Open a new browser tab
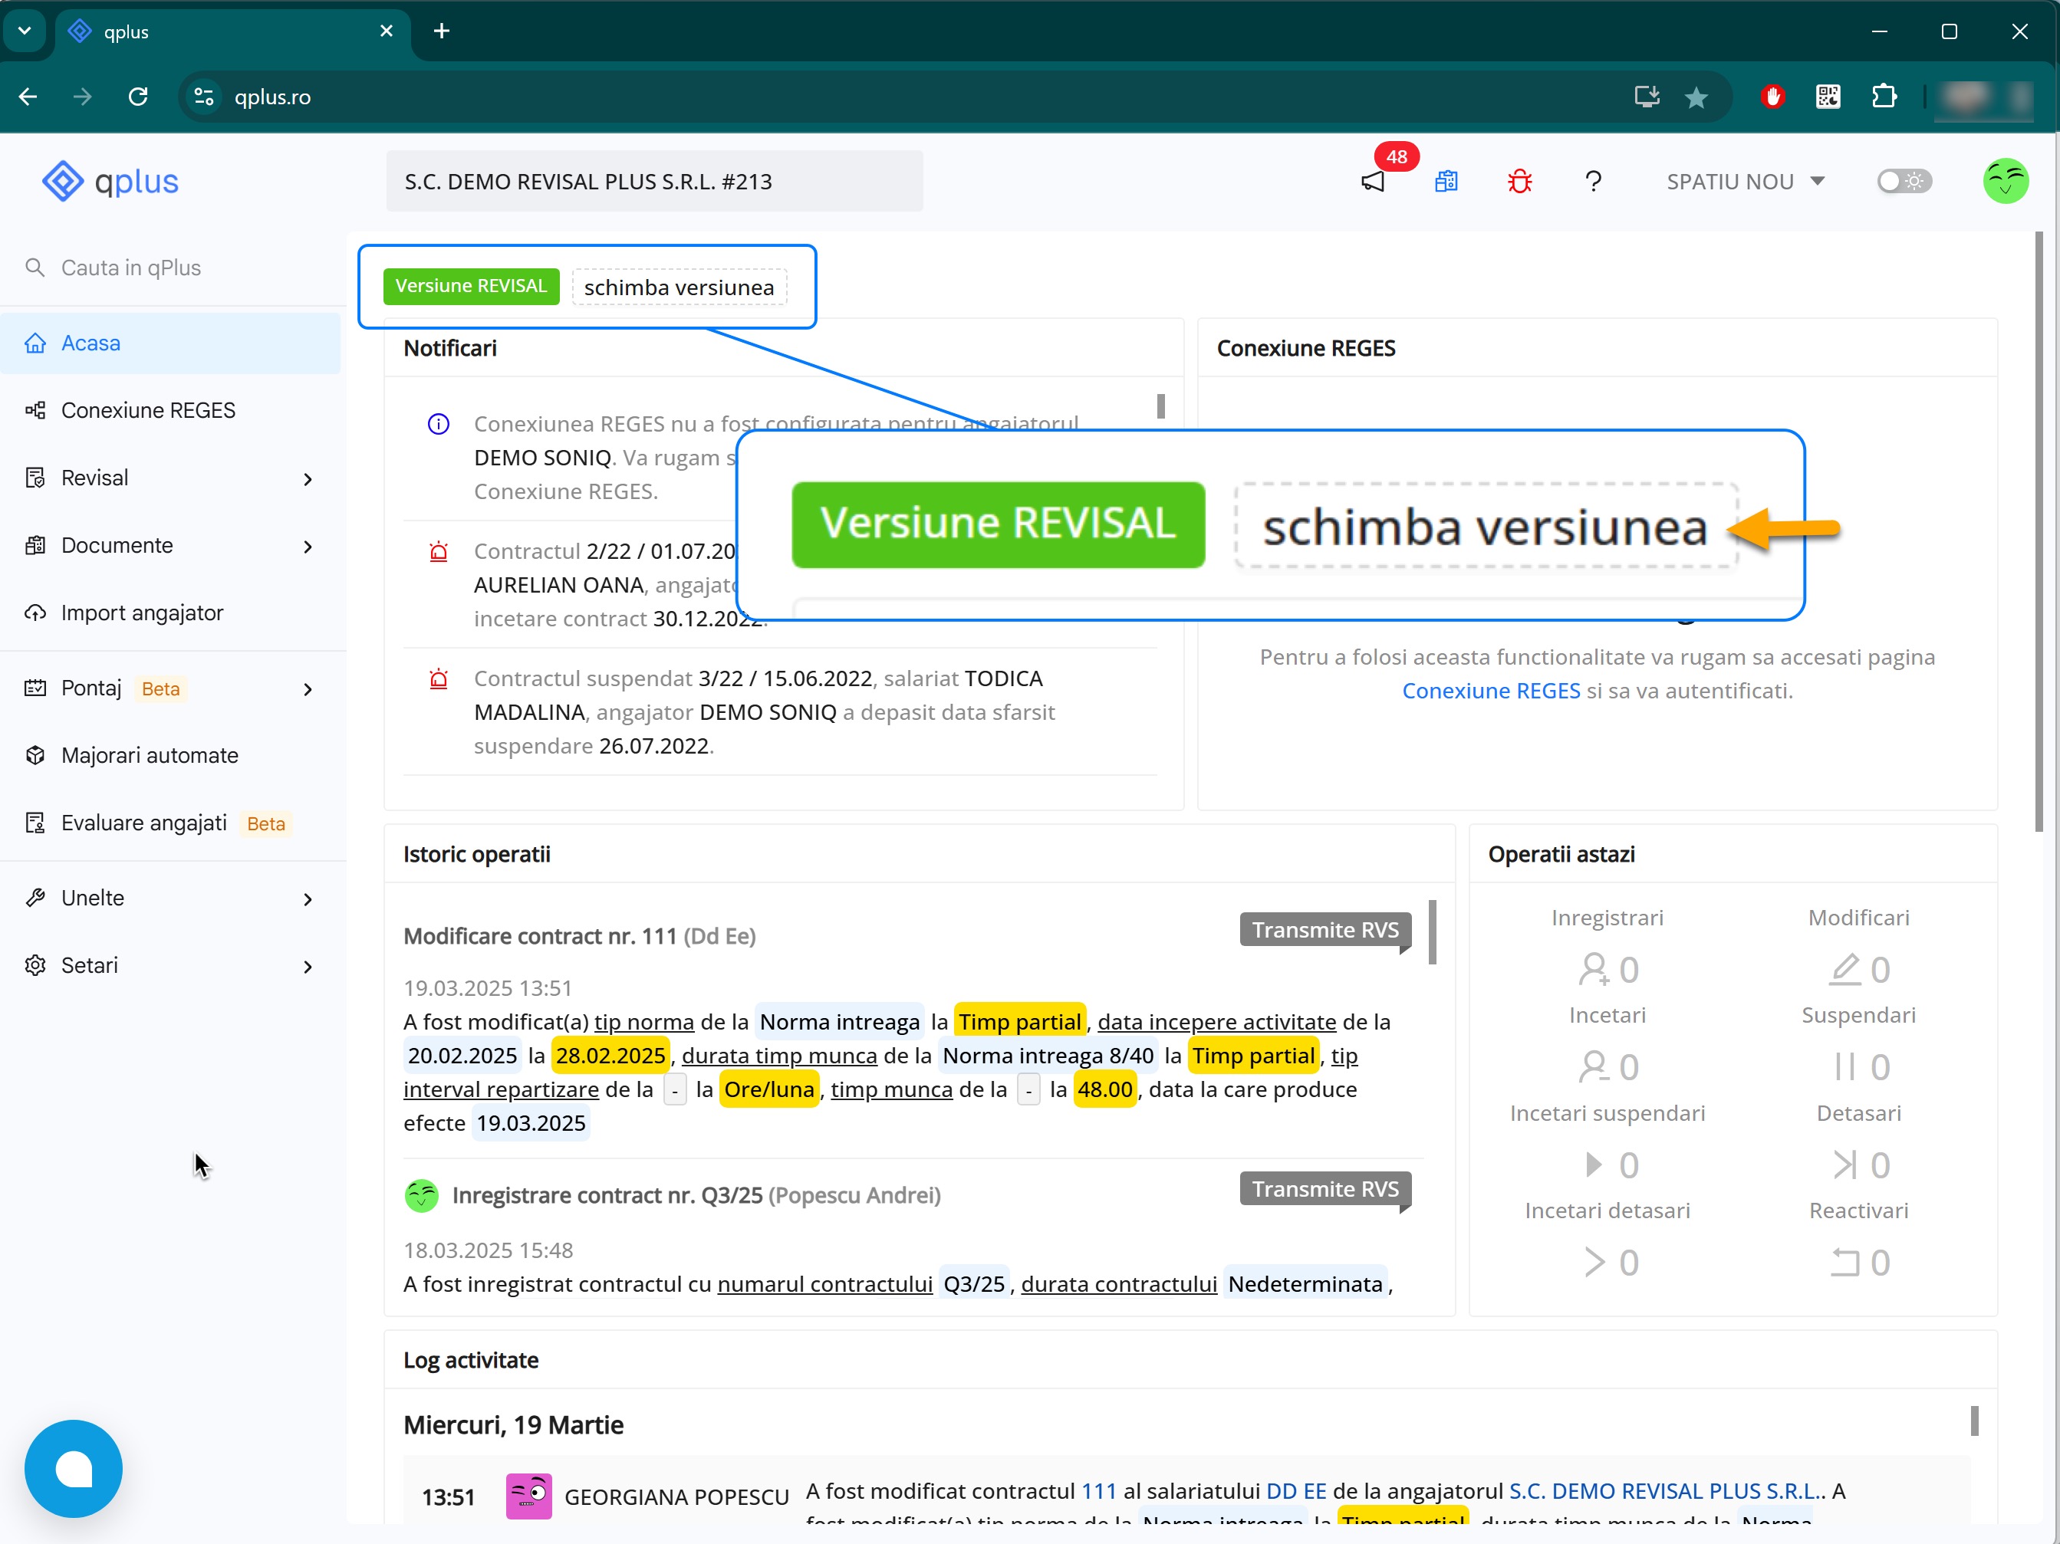Viewport: 2060px width, 1544px height. point(442,31)
